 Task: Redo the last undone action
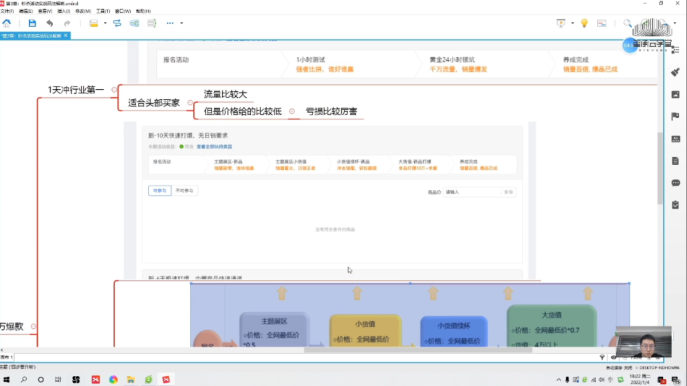(67, 23)
